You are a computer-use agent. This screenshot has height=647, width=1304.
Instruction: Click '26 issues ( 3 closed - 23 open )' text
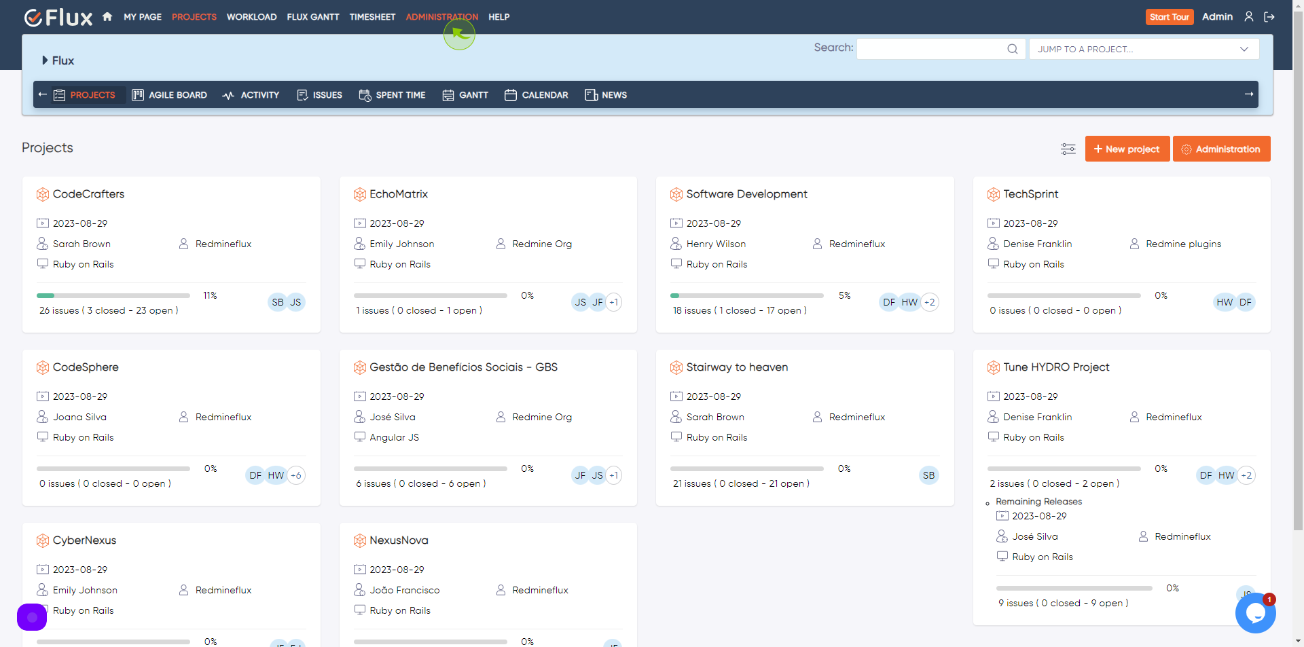109,310
